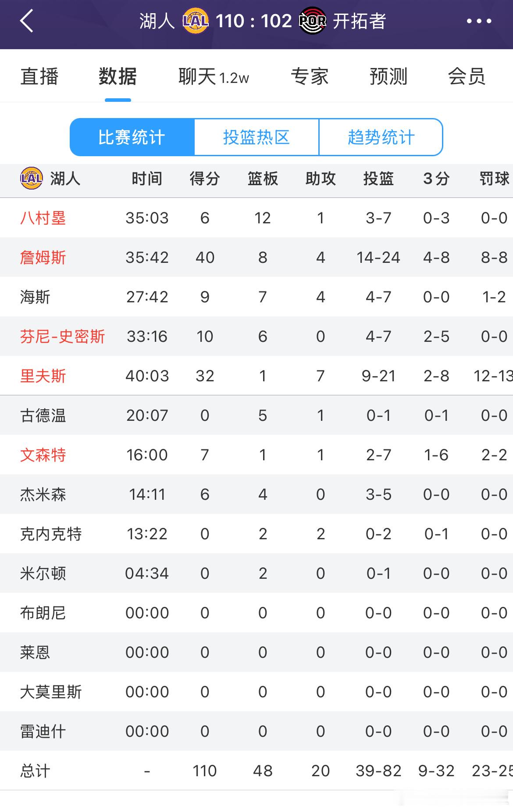Screen dimensions: 513x810
Task: Open player 里夫斯 profile
Action: 43,376
